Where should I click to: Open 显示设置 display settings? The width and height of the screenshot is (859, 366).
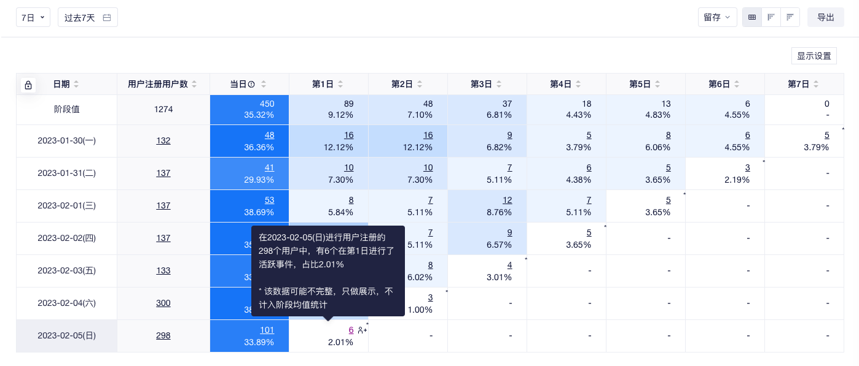tap(814, 56)
